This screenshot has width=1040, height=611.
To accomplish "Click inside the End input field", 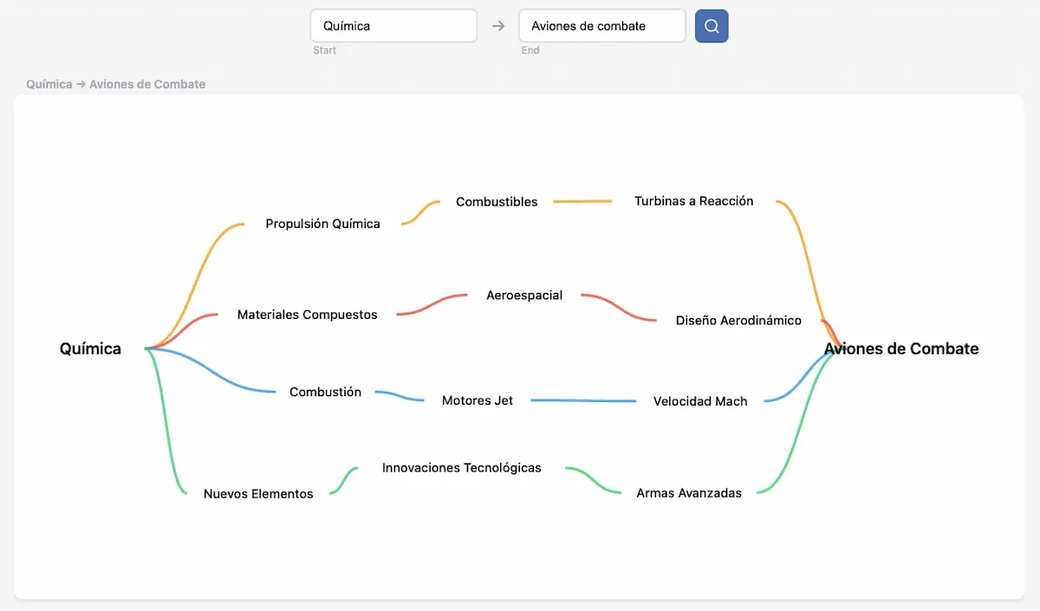I will pyautogui.click(x=601, y=26).
